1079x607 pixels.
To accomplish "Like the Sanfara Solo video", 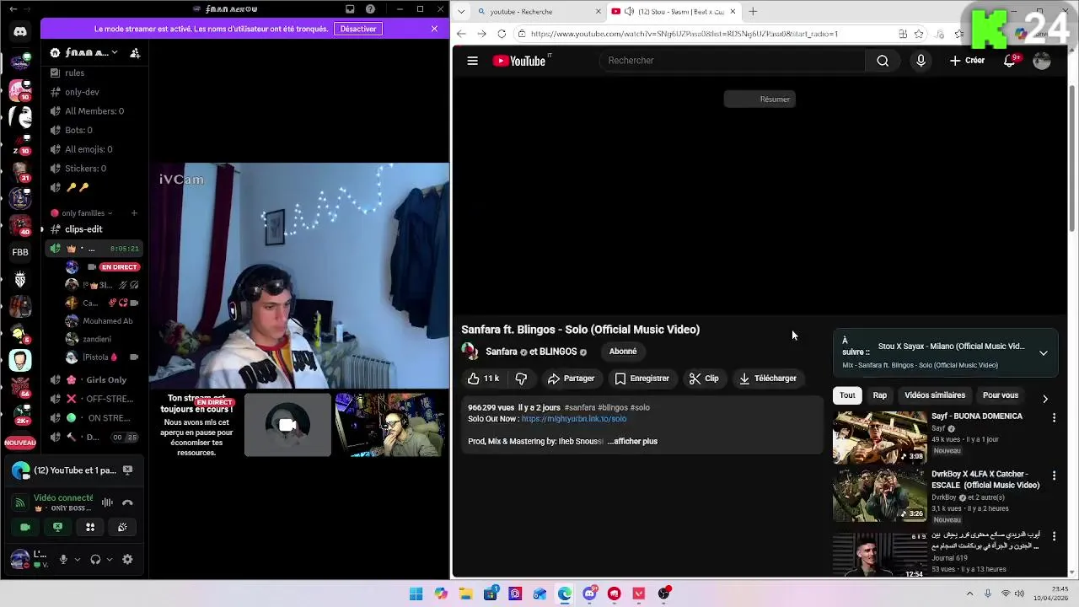I will pyautogui.click(x=484, y=379).
